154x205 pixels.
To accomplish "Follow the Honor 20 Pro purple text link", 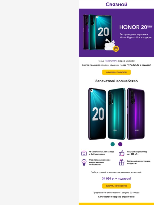I will tap(111, 61).
